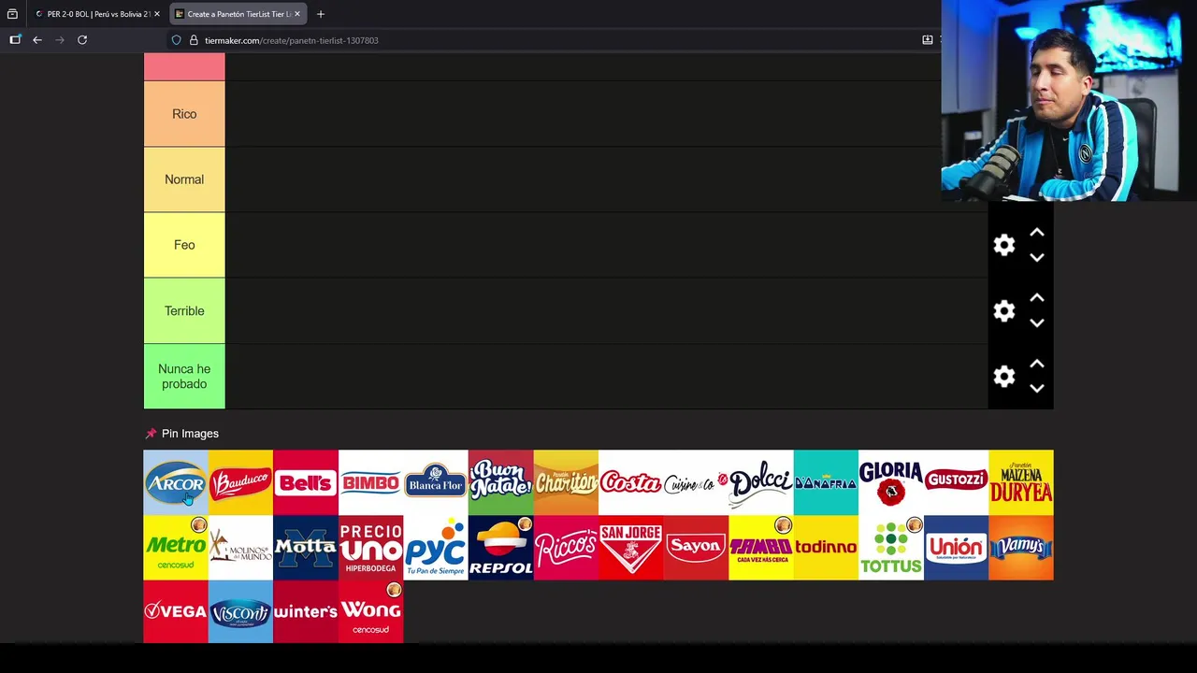
Task: Reload the current page
Action: point(82,40)
